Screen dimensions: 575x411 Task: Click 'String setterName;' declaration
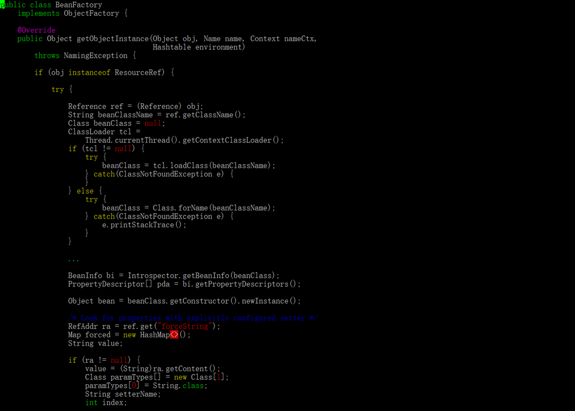coord(123,394)
